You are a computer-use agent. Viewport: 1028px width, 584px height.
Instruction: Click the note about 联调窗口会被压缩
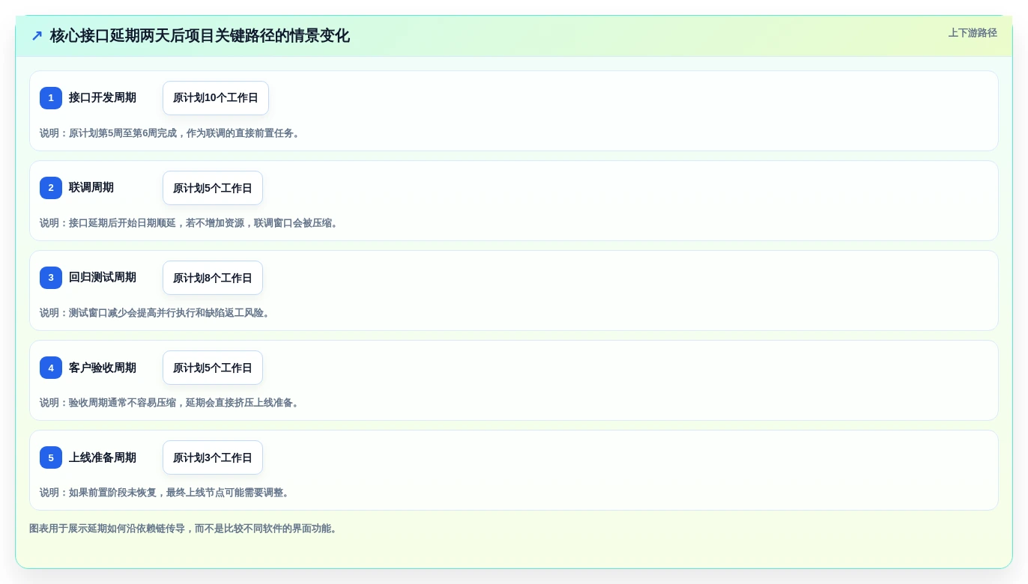point(190,223)
